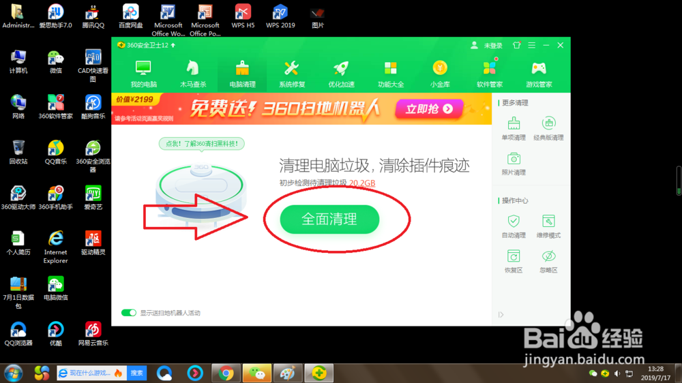
Task: Click the 360安全卫士12 upgrade arrow
Action: 173,45
